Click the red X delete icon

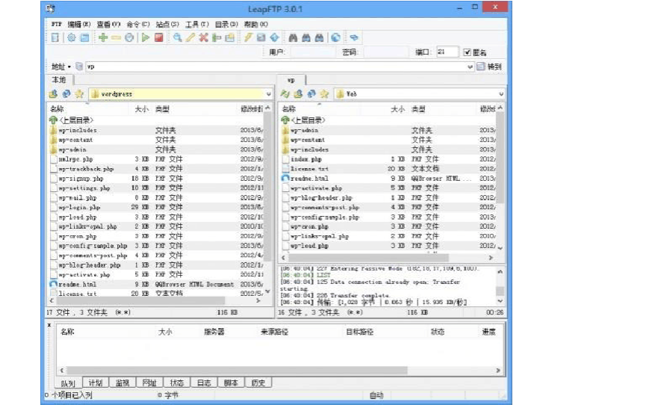coord(203,37)
